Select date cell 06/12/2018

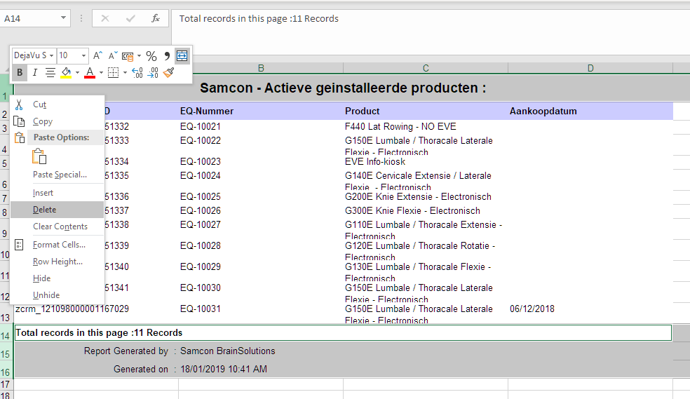[x=590, y=313]
